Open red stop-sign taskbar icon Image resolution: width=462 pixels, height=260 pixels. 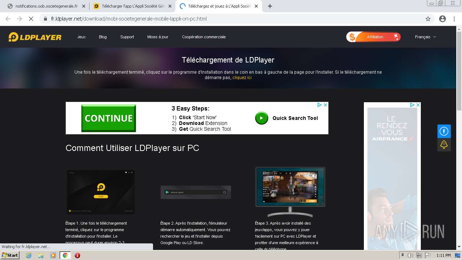77,255
